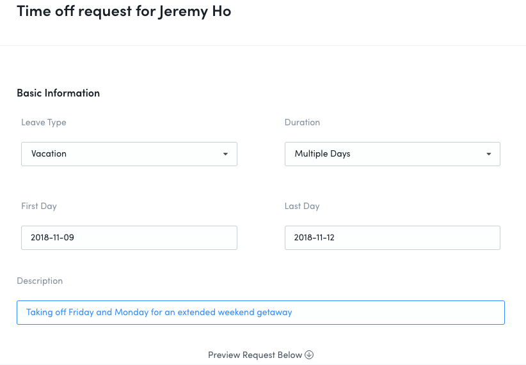526x365 pixels.
Task: Select the First Day date field
Action: click(x=129, y=238)
